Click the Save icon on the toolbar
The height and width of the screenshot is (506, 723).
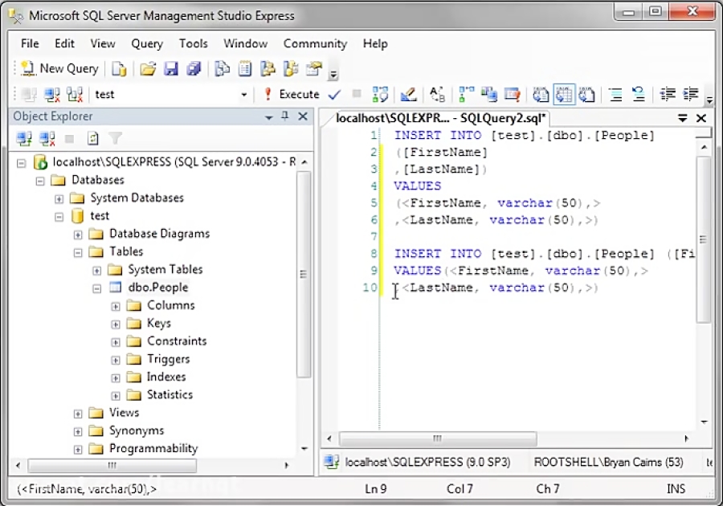click(171, 68)
